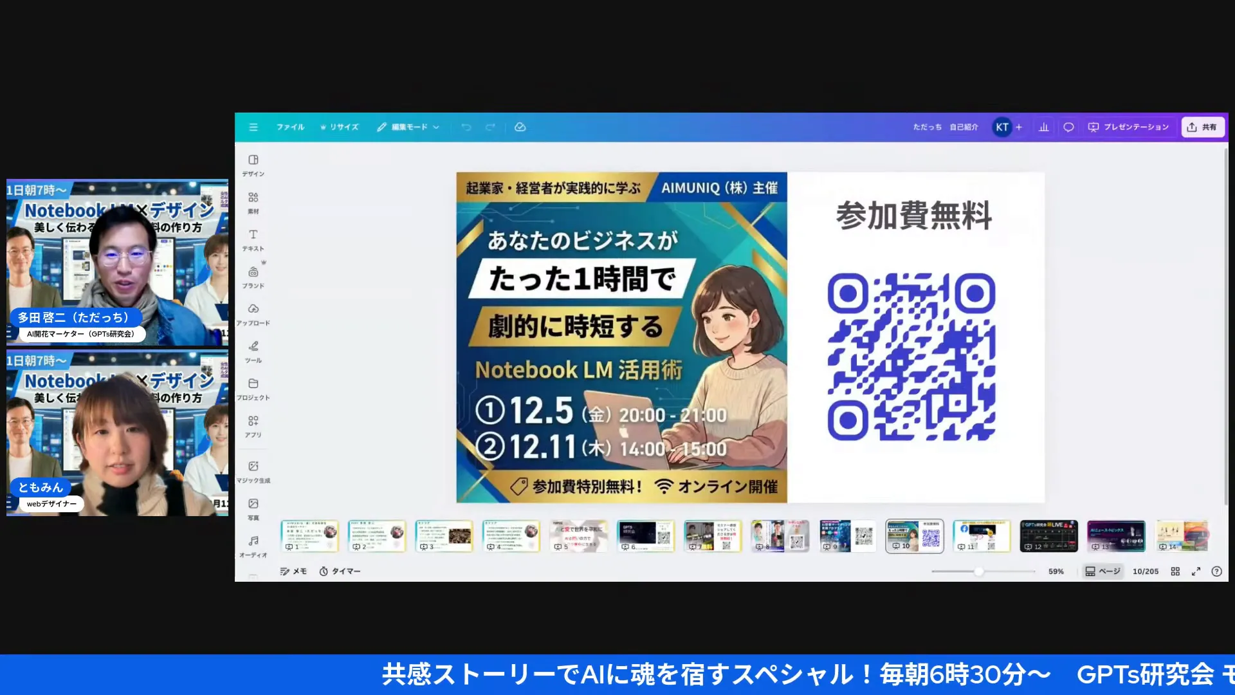This screenshot has height=695, width=1235.
Task: Open the hamburger main menu
Action: pos(253,127)
